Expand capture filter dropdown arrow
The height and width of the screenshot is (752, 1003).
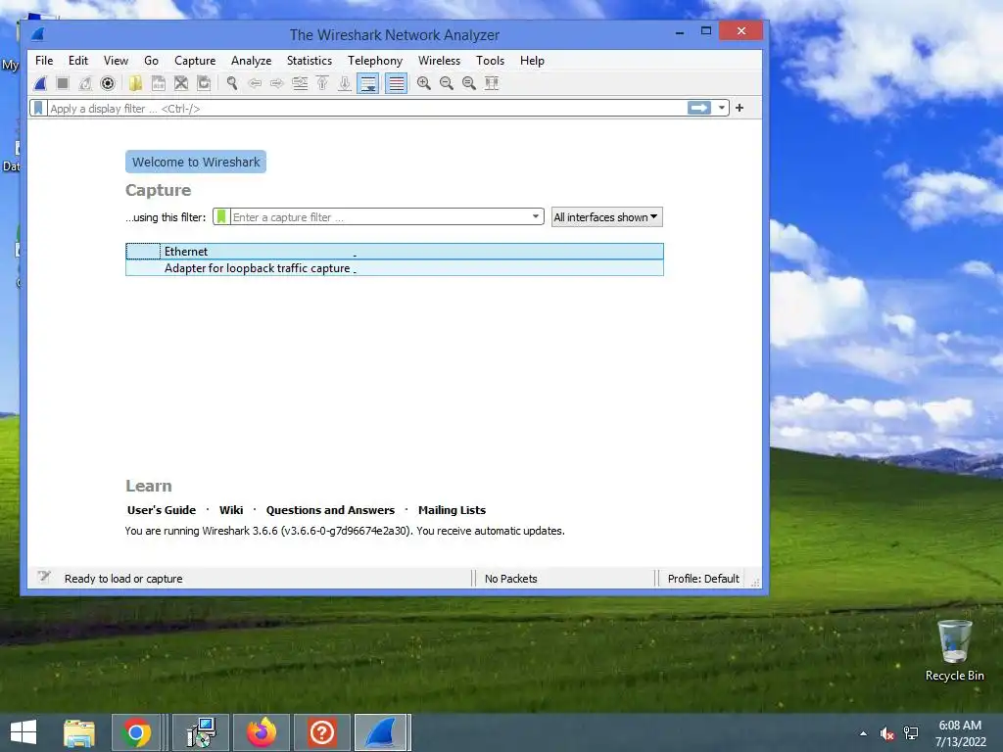[536, 216]
